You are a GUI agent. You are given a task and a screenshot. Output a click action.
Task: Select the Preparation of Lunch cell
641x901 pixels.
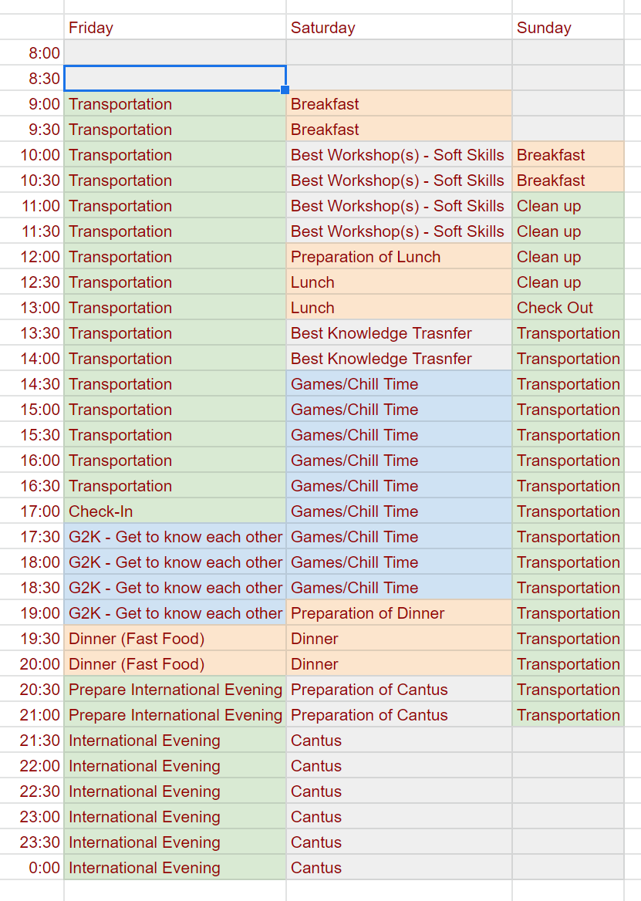399,257
